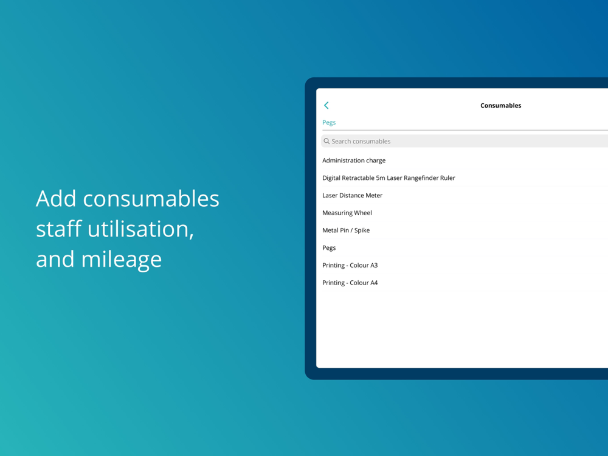
Task: Pick Printing - Colour A3
Action: [x=465, y=265]
